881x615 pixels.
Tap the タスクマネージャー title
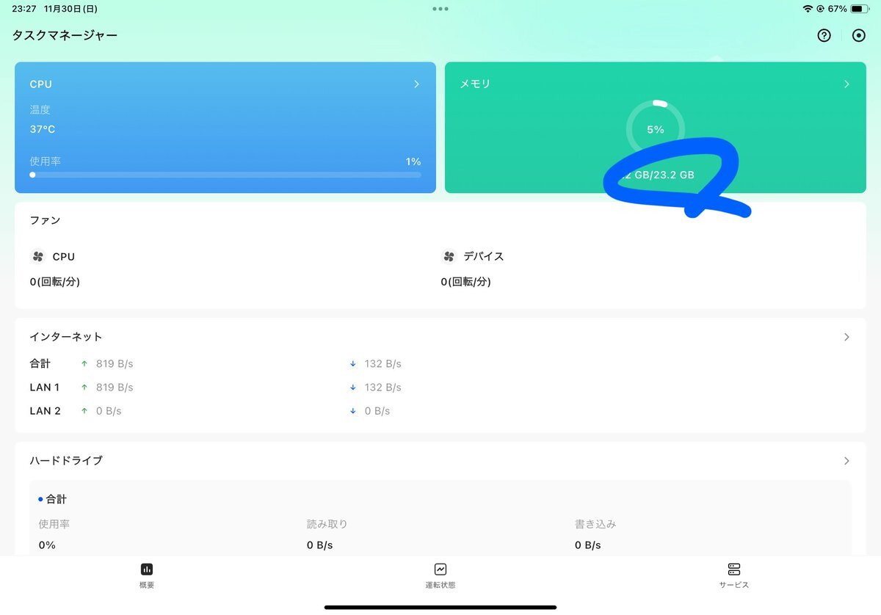65,35
